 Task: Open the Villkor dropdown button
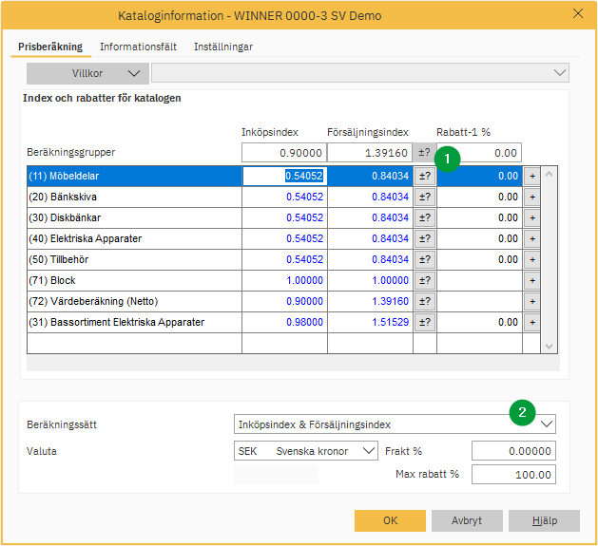[x=87, y=73]
